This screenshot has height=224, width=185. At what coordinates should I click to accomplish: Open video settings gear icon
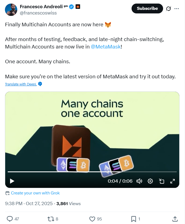pos(150,181)
